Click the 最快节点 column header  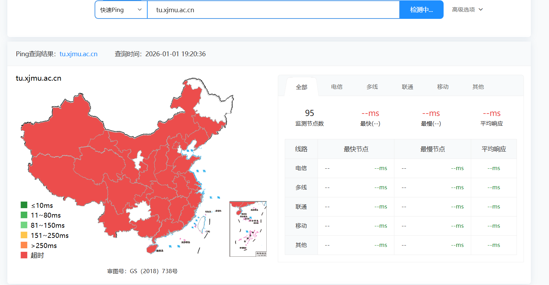coord(356,149)
